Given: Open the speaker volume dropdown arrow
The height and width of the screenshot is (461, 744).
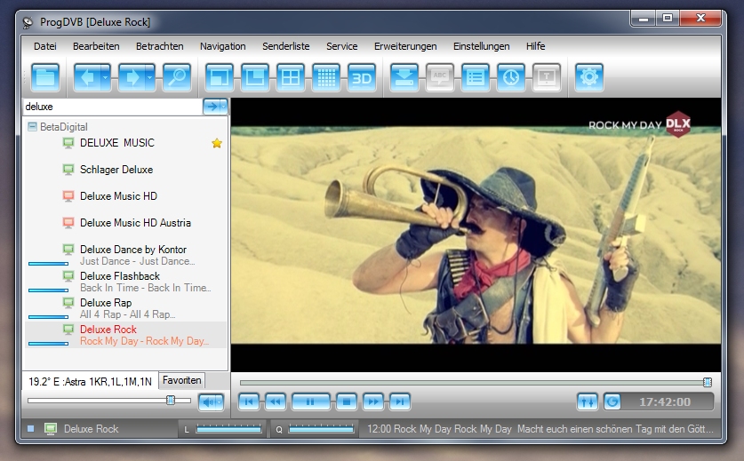Looking at the screenshot, I should coord(220,402).
